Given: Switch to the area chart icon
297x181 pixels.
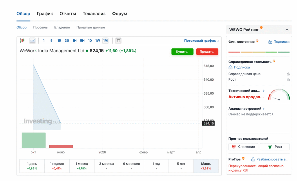Looking at the screenshot, I should click(32, 41).
